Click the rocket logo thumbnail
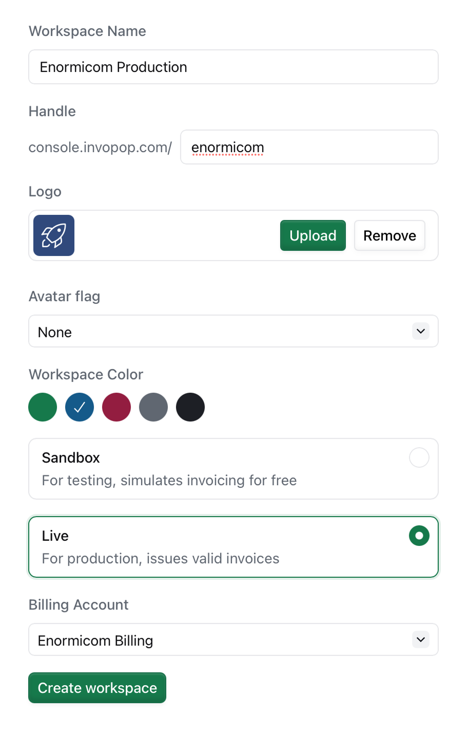The width and height of the screenshot is (468, 733). click(x=54, y=235)
